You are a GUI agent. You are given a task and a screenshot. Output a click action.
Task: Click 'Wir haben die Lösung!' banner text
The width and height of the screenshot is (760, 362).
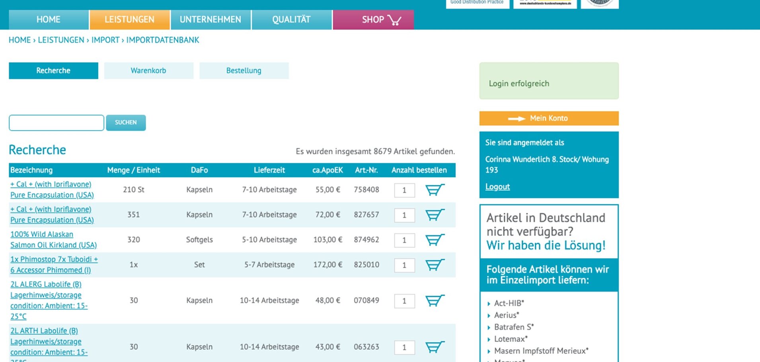(x=546, y=245)
